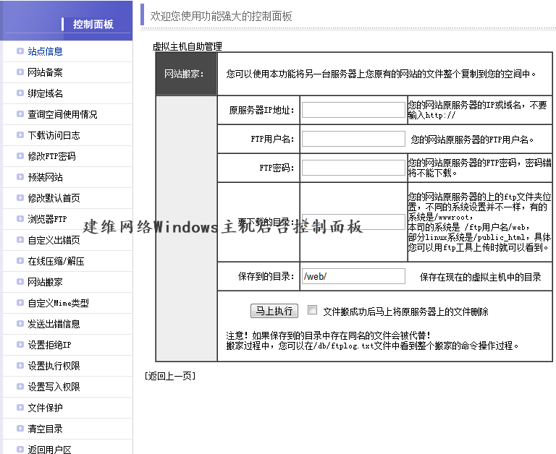The image size is (556, 454).
Task: Open the 预装网站 link
Action: 45,177
